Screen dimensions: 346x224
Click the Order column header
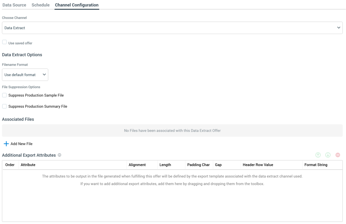(x=10, y=165)
